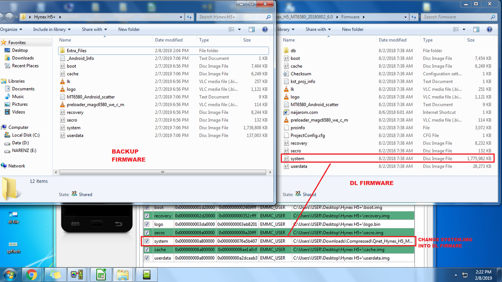Open Recent Places in Favorites
Image resolution: width=502 pixels, height=282 pixels.
click(x=25, y=66)
